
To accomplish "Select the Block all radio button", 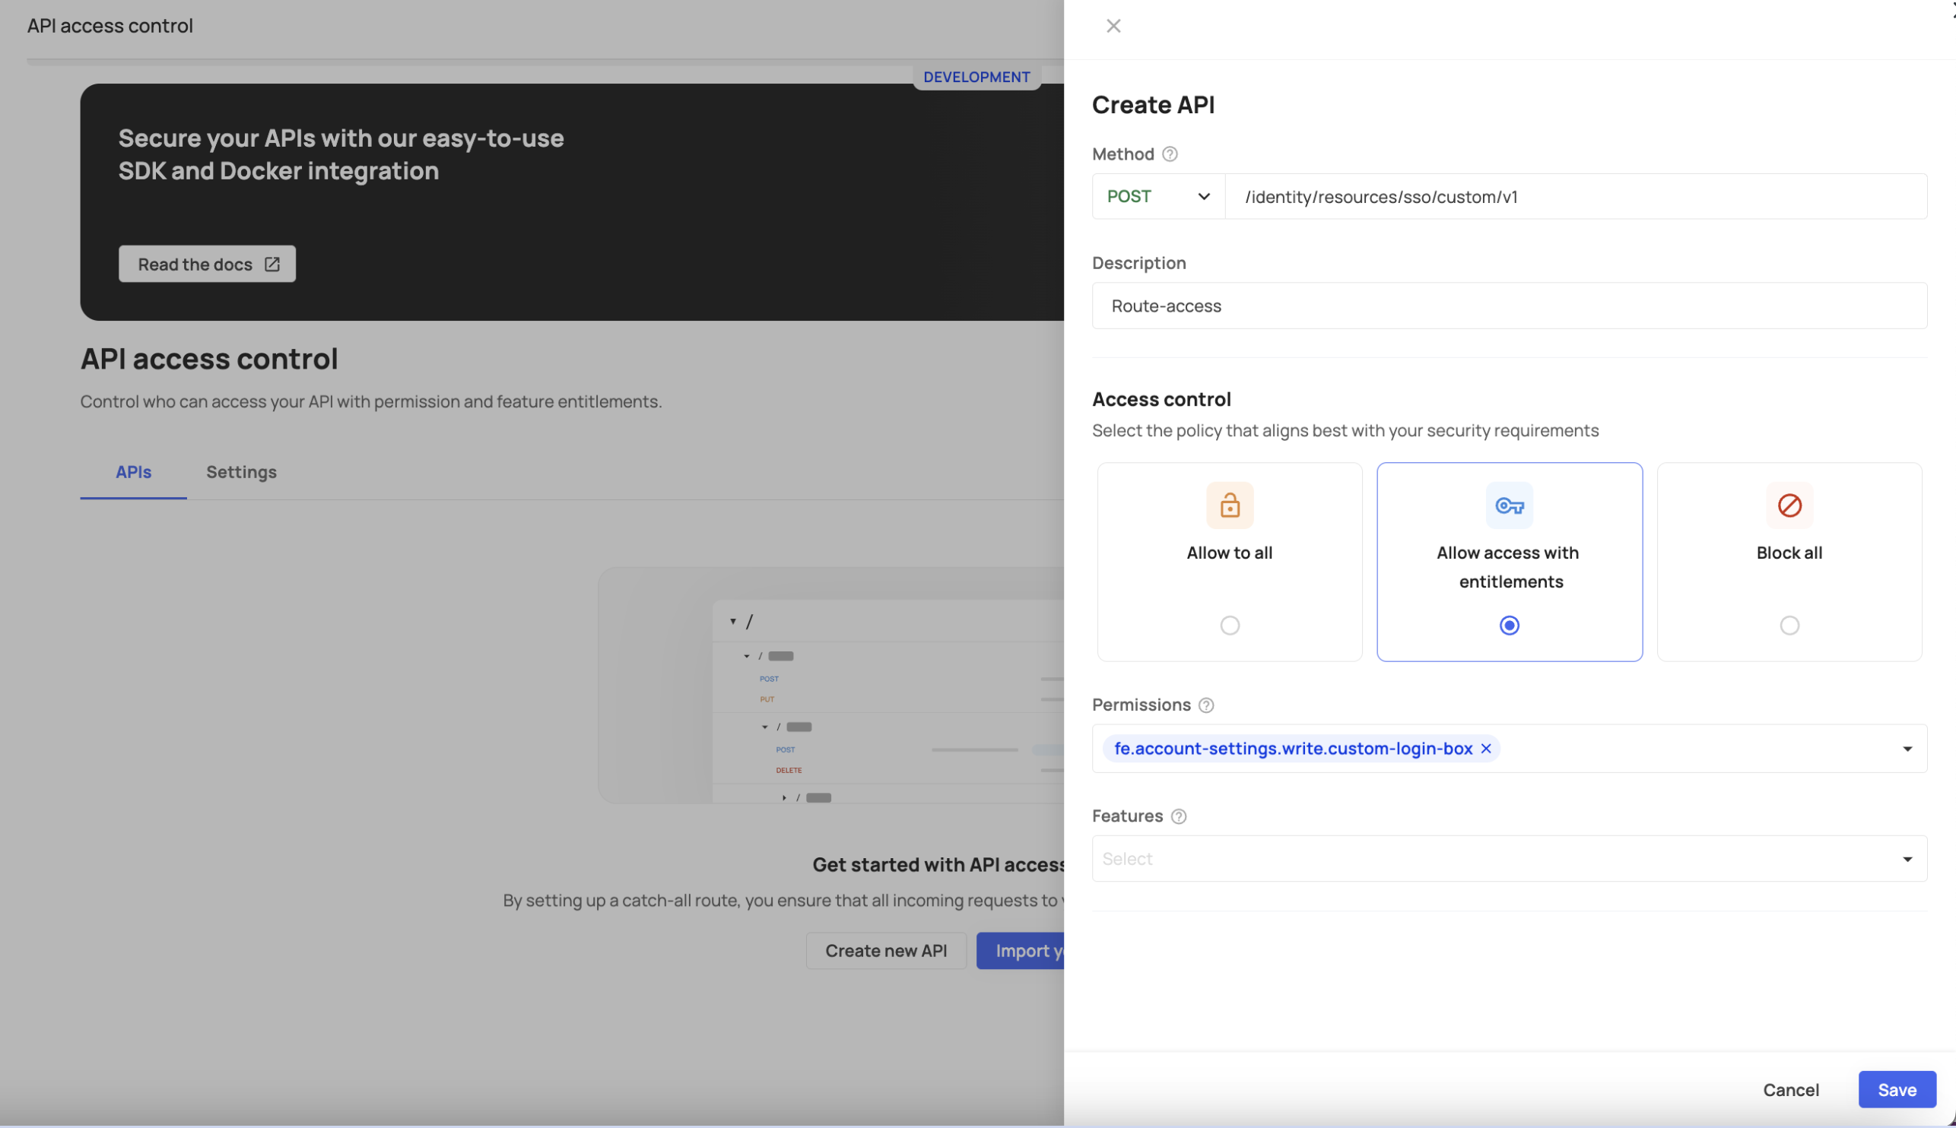I will pyautogui.click(x=1789, y=626).
